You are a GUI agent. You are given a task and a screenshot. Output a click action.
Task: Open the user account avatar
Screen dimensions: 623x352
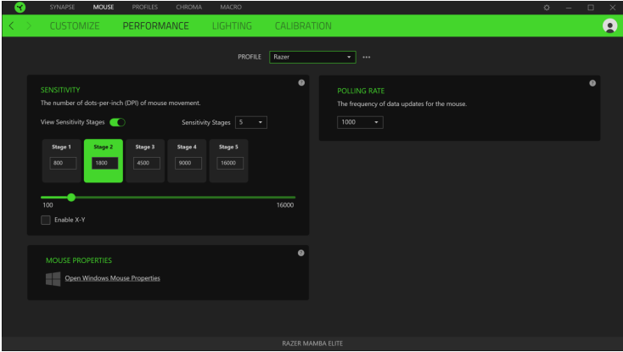tap(609, 26)
